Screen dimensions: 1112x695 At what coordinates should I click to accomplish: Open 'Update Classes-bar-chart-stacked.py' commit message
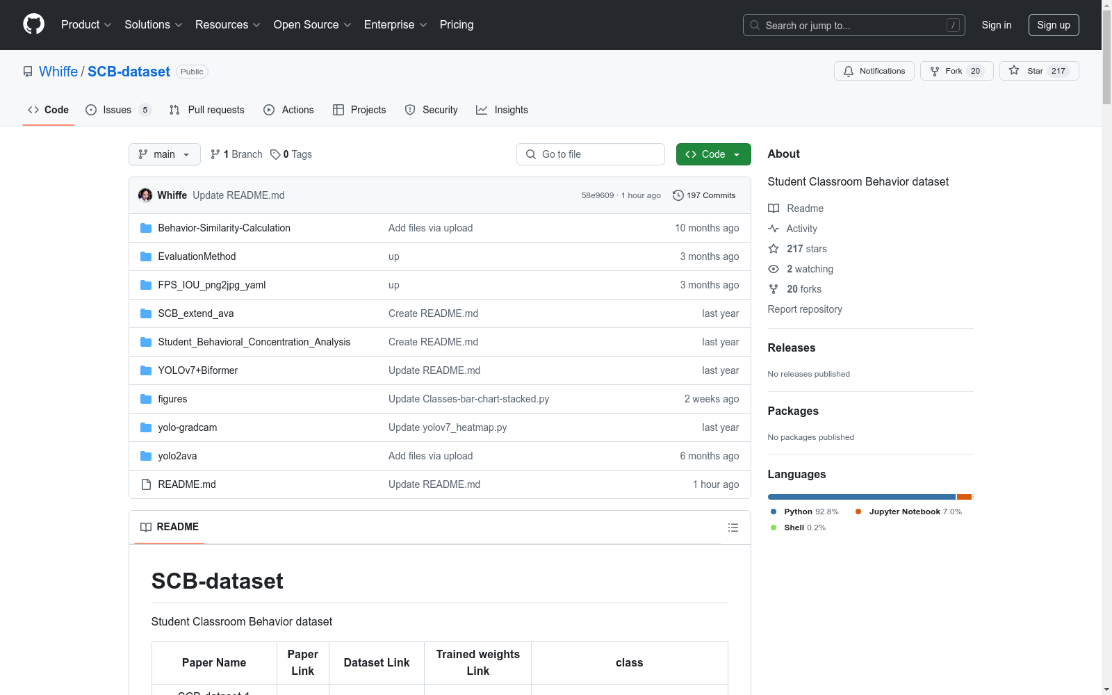click(x=468, y=399)
